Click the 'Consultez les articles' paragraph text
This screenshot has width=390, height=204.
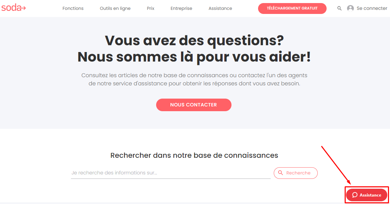tap(194, 79)
